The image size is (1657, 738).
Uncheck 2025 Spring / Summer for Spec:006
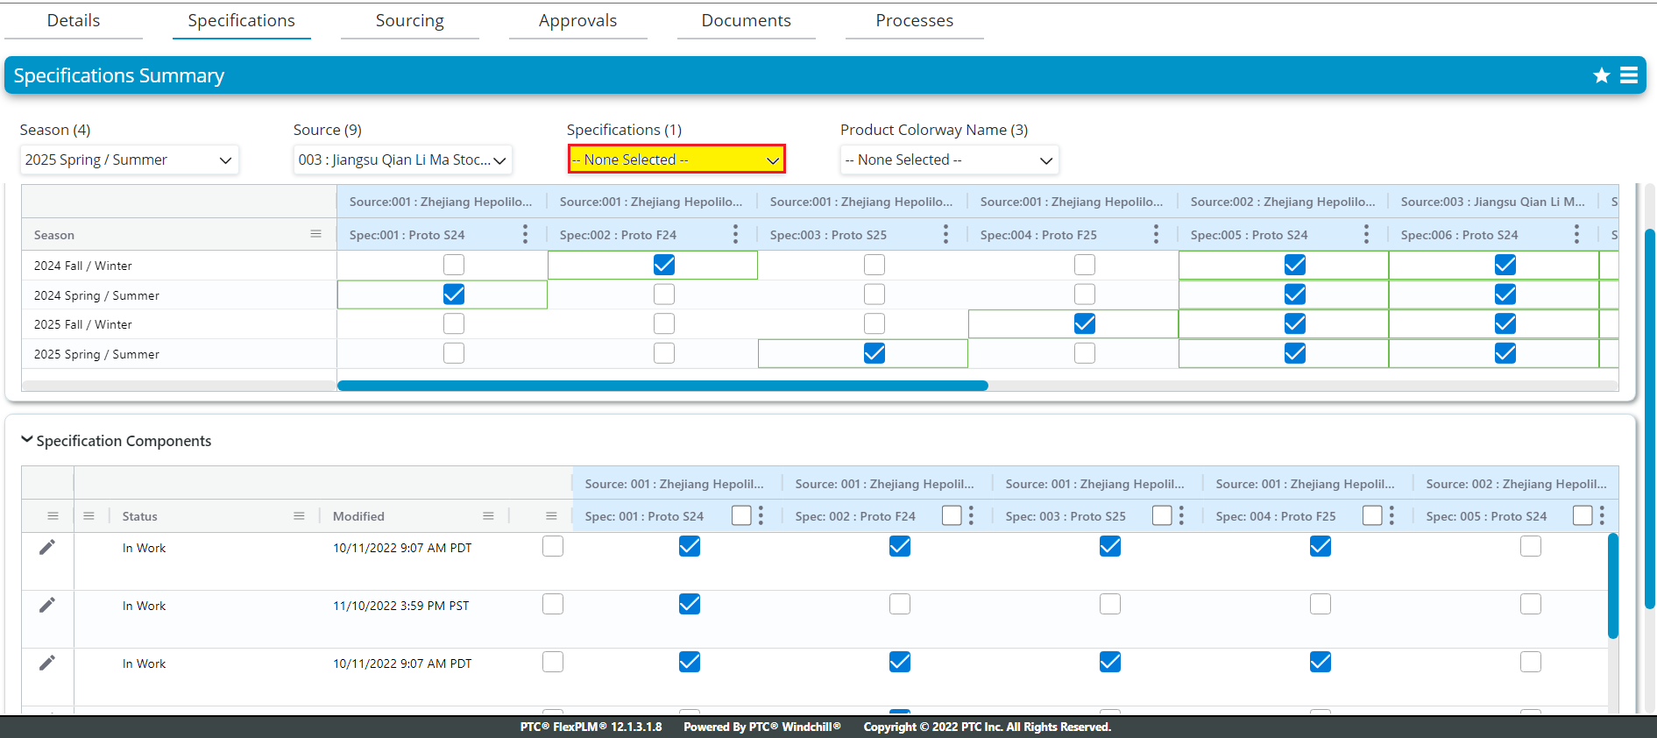pyautogui.click(x=1505, y=353)
